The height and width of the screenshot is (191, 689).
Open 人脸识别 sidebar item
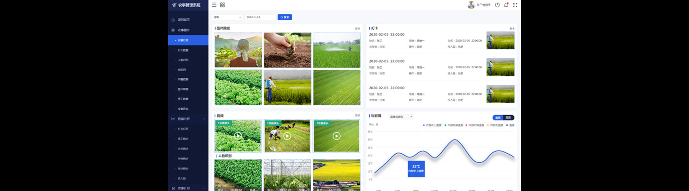183,60
